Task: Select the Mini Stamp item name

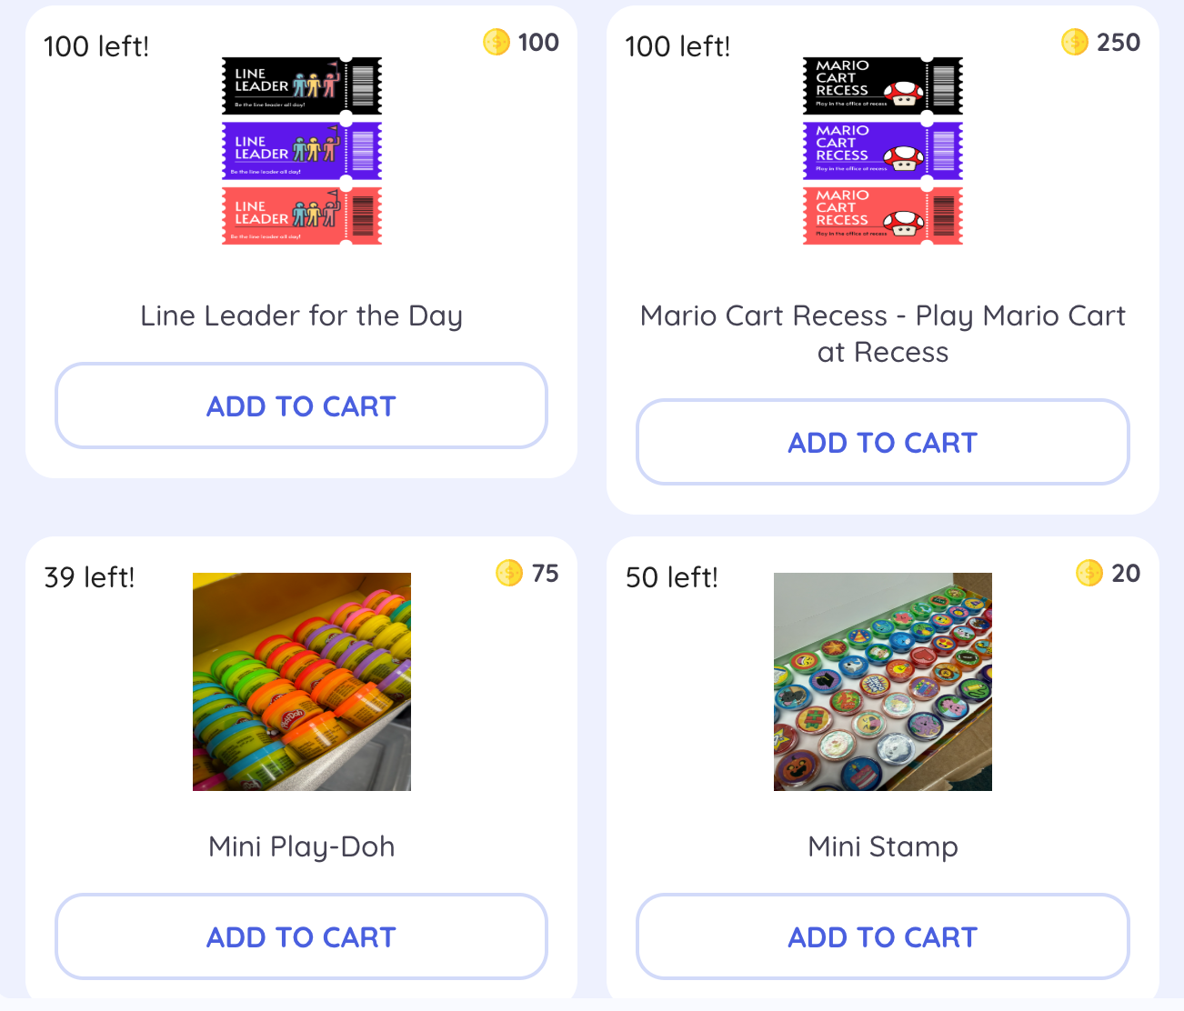Action: [882, 846]
